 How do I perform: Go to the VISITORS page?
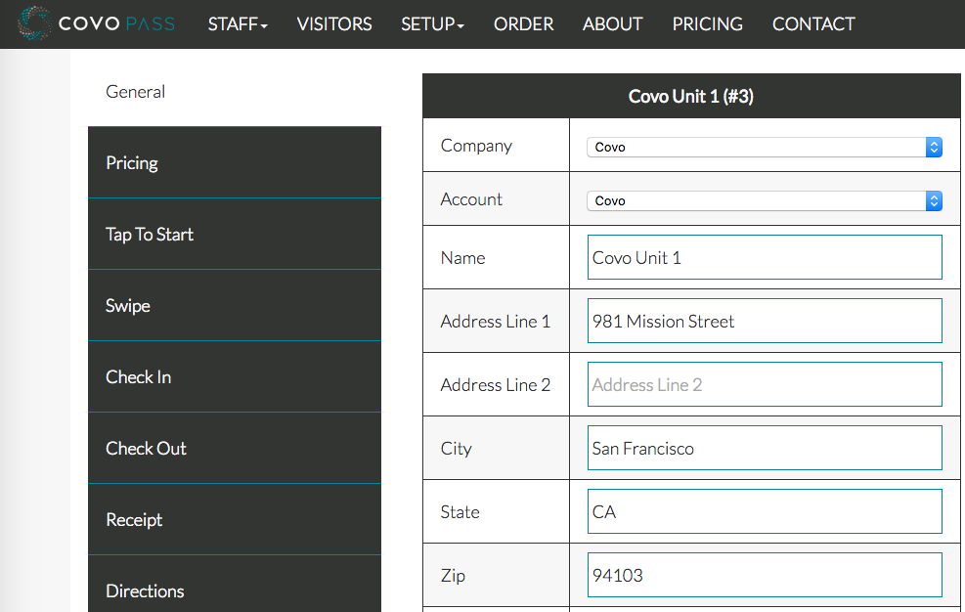(x=334, y=24)
